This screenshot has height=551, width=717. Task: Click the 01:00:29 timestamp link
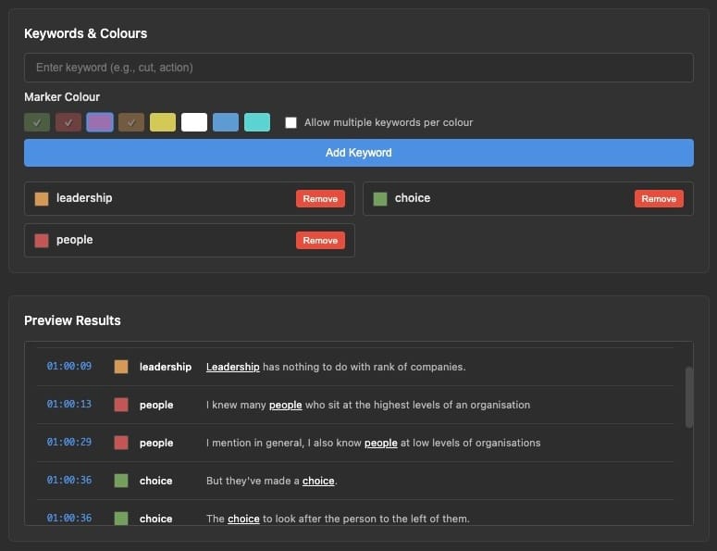coord(69,443)
